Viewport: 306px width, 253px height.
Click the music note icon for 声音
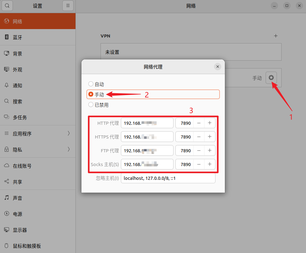tap(7, 198)
